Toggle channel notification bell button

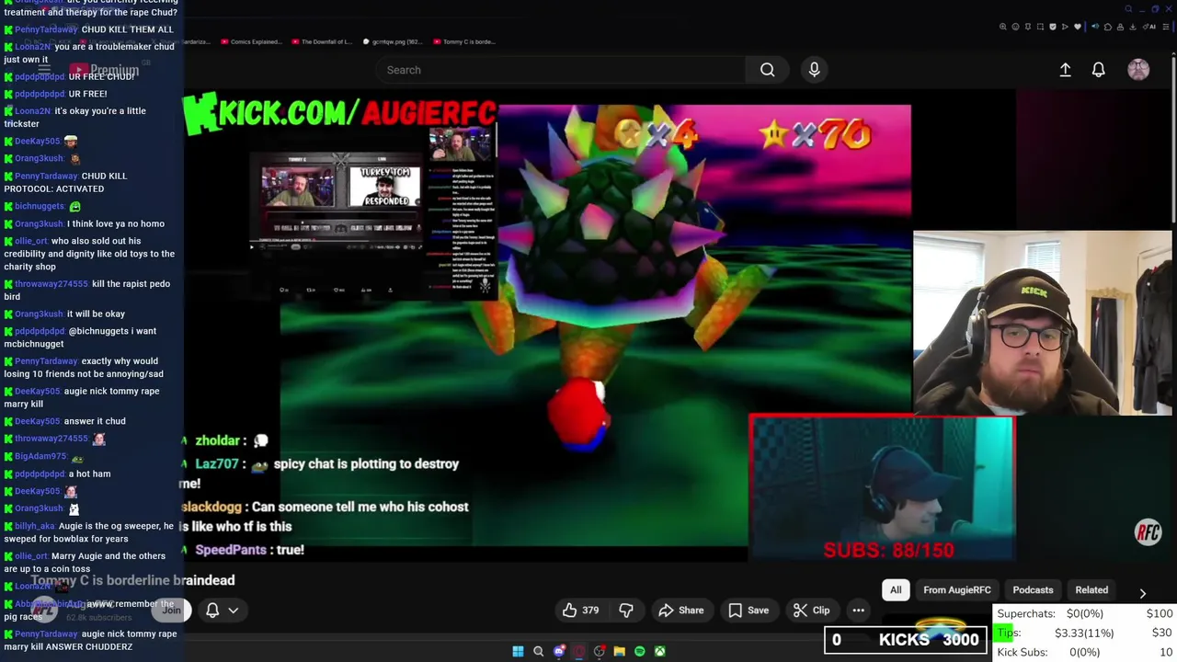point(212,610)
